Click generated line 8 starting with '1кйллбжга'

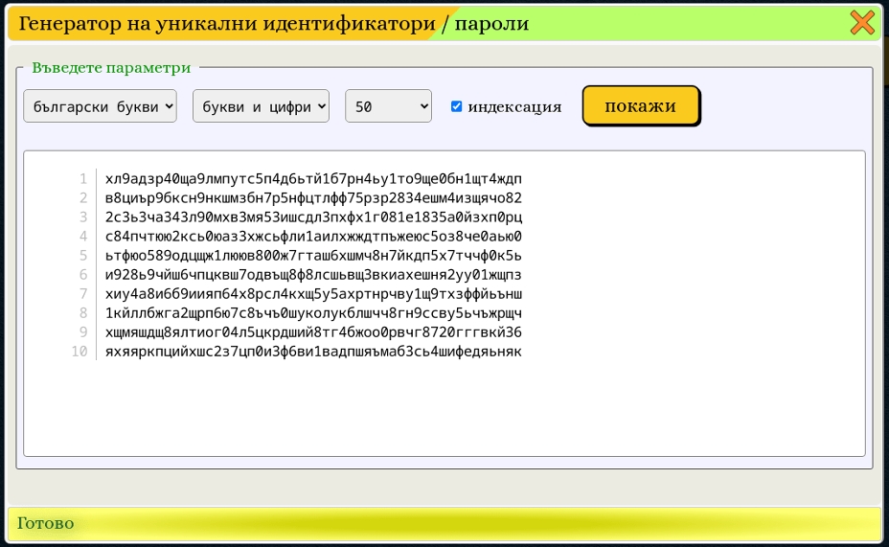313,313
